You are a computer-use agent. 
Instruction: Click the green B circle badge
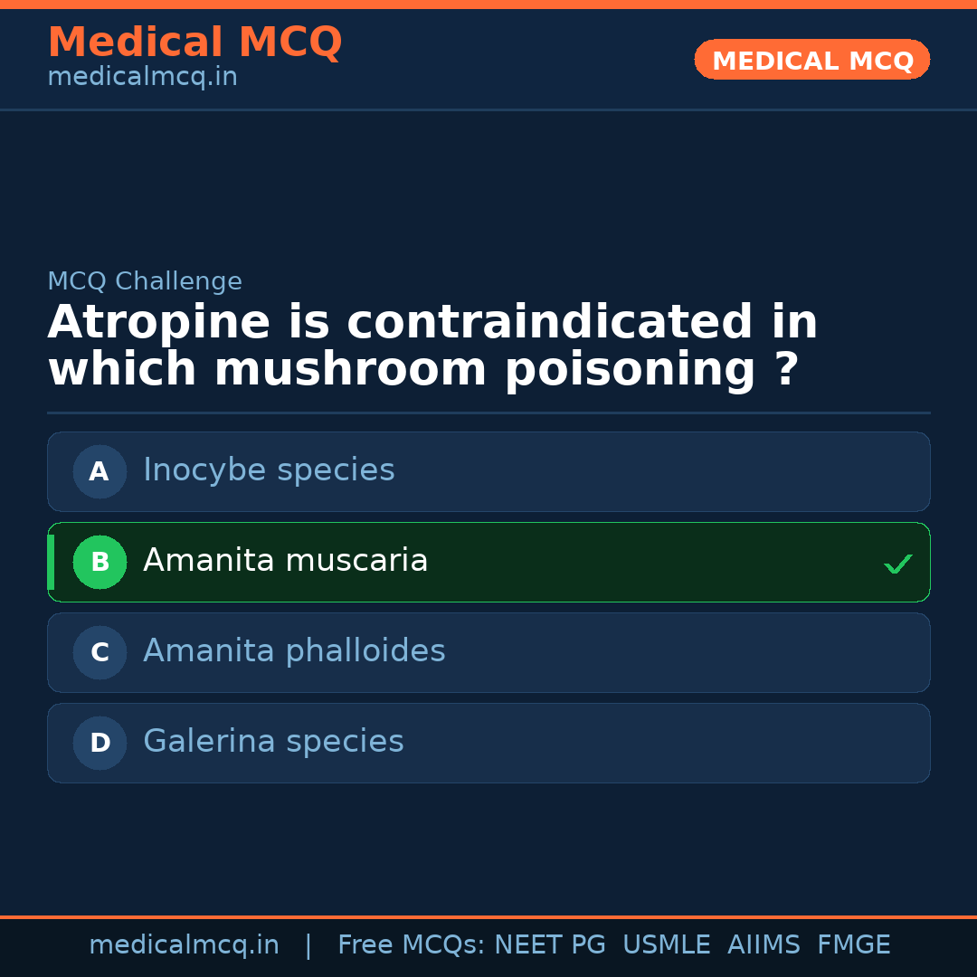[x=100, y=562]
